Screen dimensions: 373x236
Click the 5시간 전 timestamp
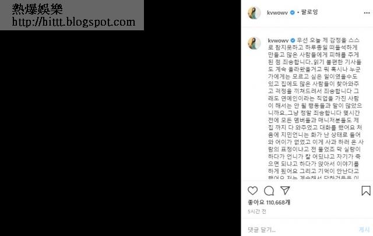pos(257,212)
